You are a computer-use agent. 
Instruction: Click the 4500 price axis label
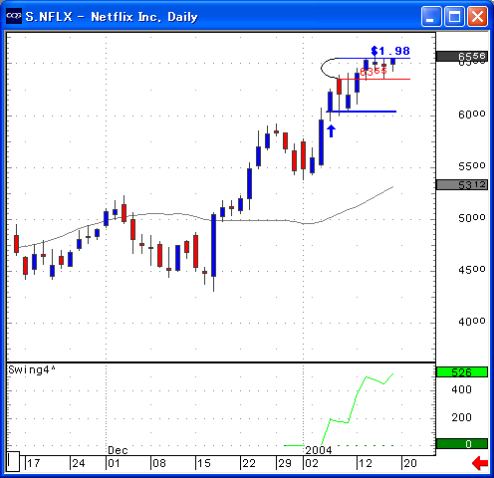[472, 270]
